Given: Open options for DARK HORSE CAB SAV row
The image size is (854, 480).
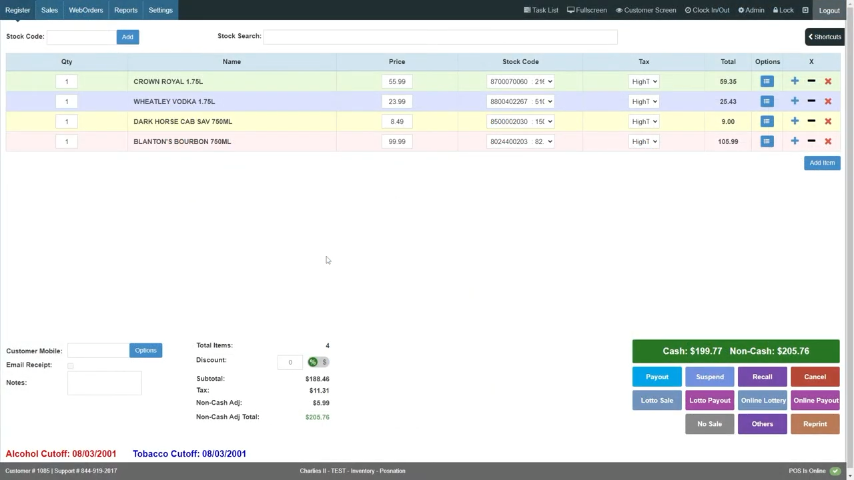Looking at the screenshot, I should tap(767, 121).
